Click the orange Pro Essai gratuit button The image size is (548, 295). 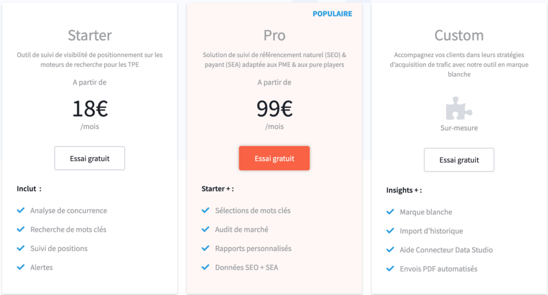[275, 158]
